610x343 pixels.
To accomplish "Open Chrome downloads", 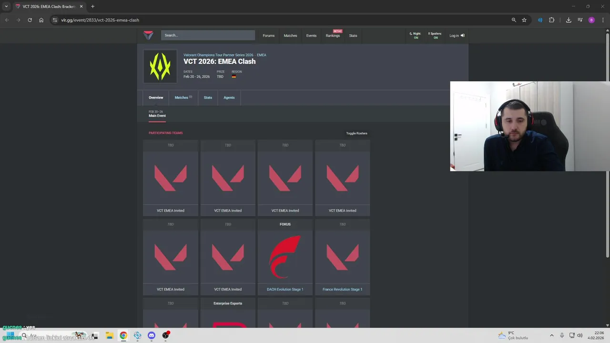I will tap(569, 20).
